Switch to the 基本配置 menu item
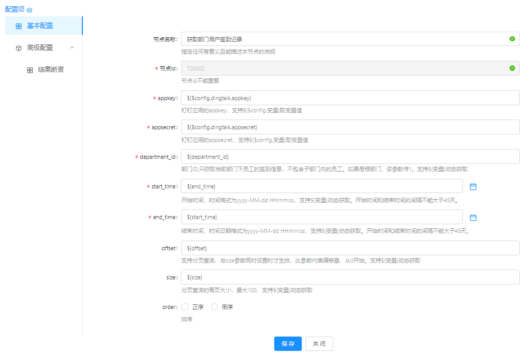 pyautogui.click(x=40, y=26)
